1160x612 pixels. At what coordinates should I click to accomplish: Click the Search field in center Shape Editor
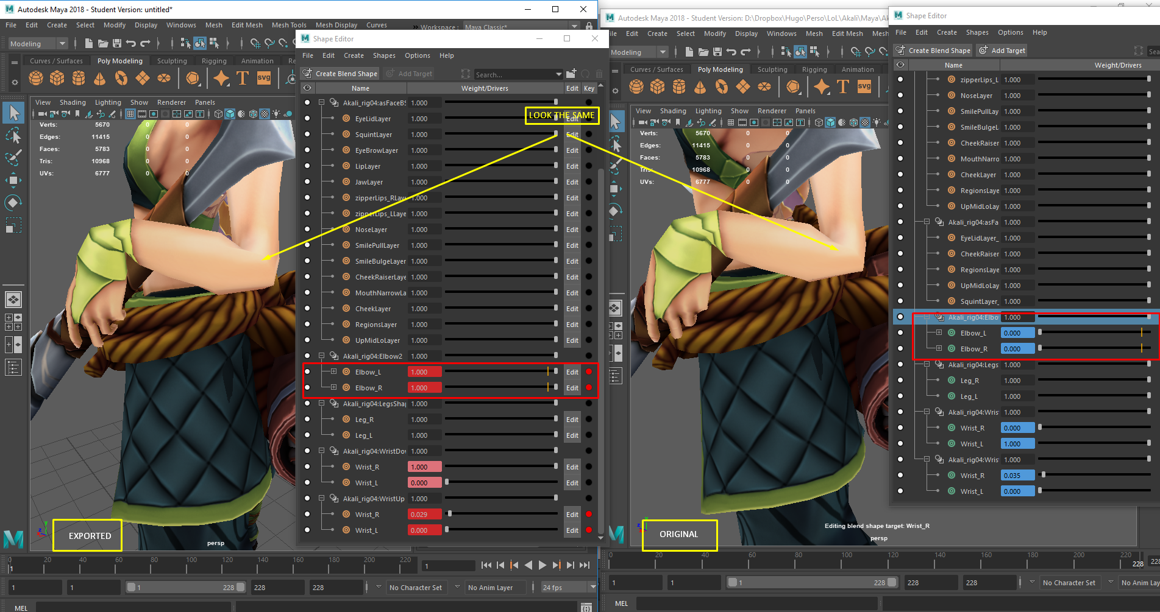tap(518, 74)
